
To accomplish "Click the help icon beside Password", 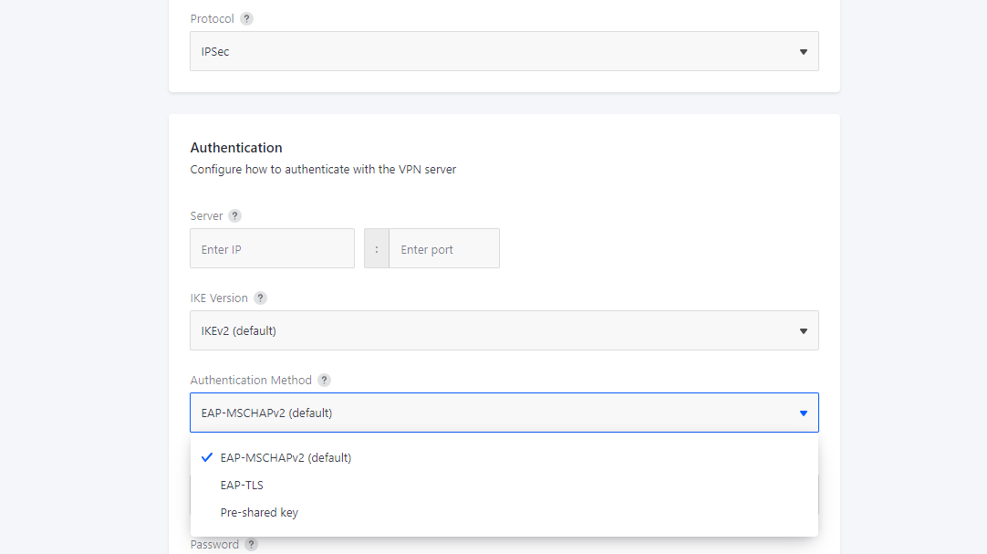I will pos(251,545).
